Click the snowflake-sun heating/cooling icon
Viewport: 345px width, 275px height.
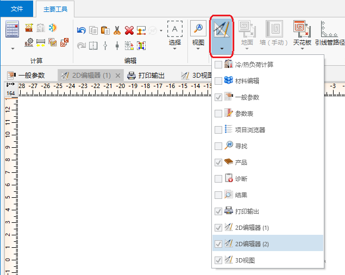click(53, 28)
